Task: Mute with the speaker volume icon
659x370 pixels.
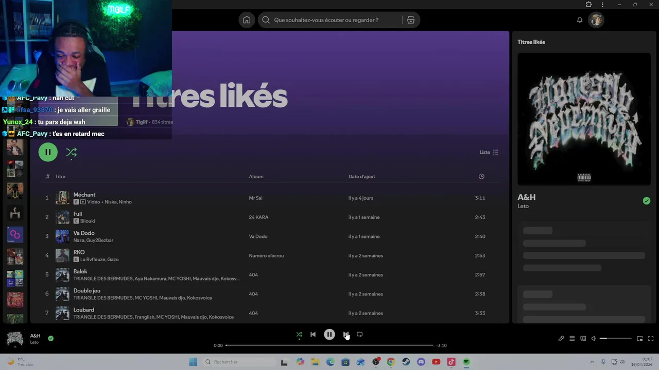Action: click(594, 339)
